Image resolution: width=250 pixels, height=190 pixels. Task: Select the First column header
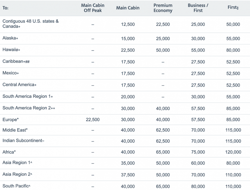pos(233,8)
